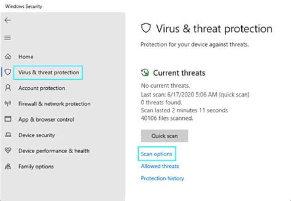Click the App & browser control icon

tap(8, 119)
